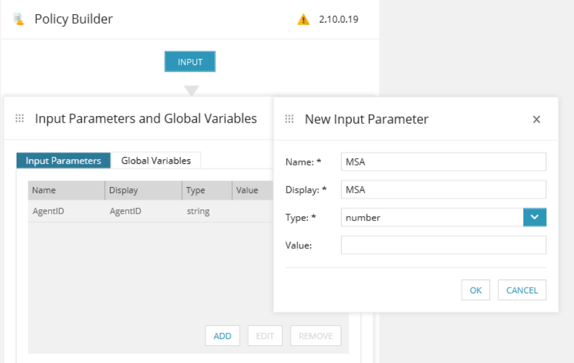This screenshot has height=363, width=574.
Task: Click the empty Value input field
Action: (444, 245)
